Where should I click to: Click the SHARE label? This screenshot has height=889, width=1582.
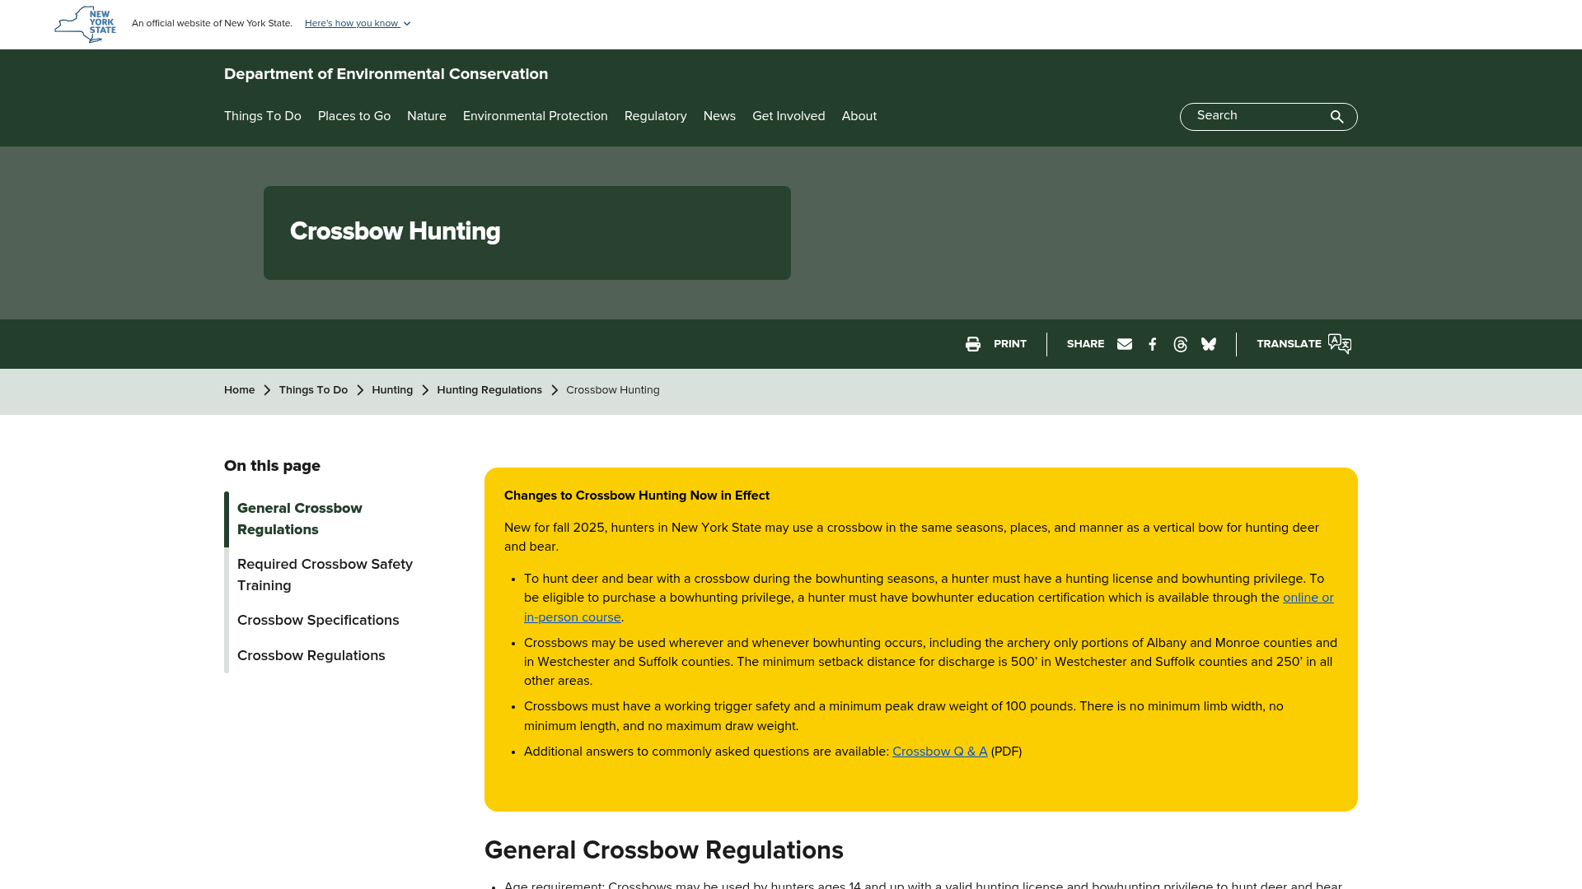(x=1086, y=344)
